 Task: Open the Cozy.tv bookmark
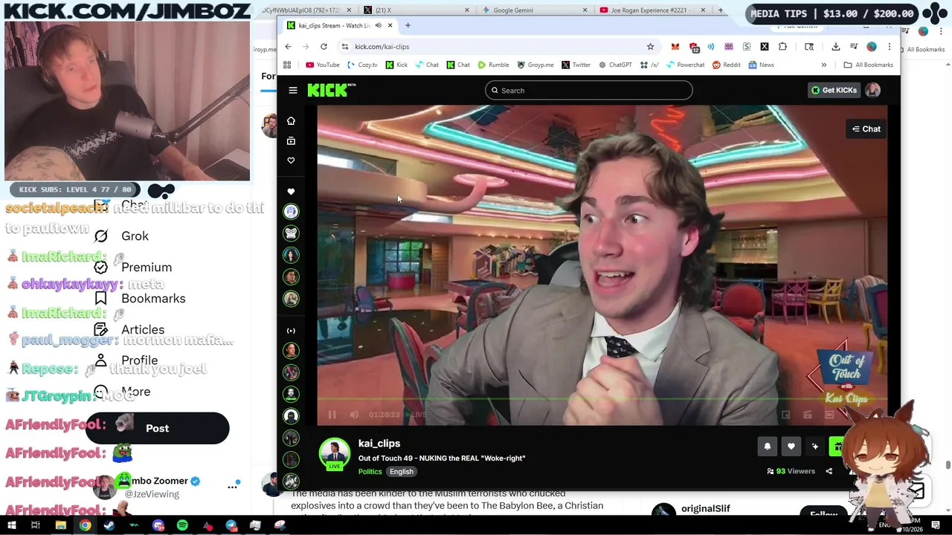point(362,65)
